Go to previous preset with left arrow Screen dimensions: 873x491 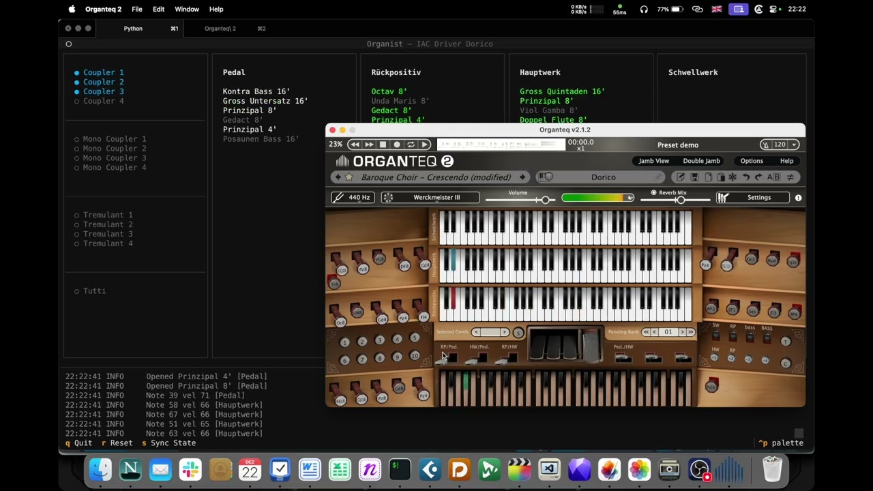(338, 177)
